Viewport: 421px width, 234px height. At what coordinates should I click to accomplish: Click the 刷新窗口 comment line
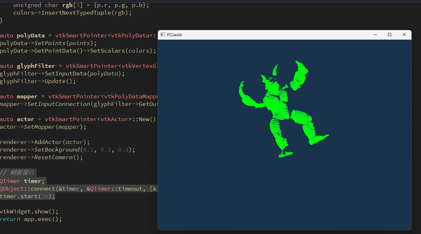tap(17, 172)
